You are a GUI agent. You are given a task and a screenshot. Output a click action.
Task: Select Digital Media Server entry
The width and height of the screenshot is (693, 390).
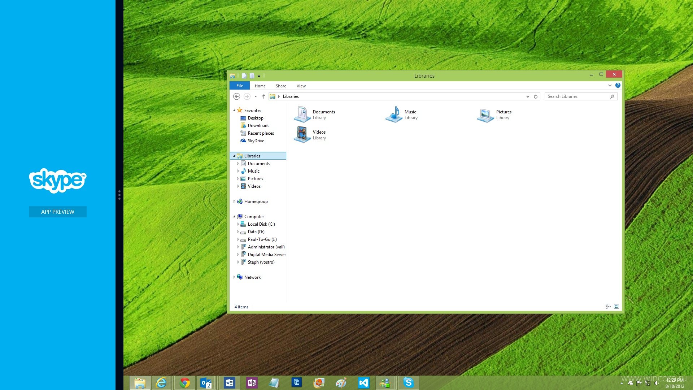(267, 255)
